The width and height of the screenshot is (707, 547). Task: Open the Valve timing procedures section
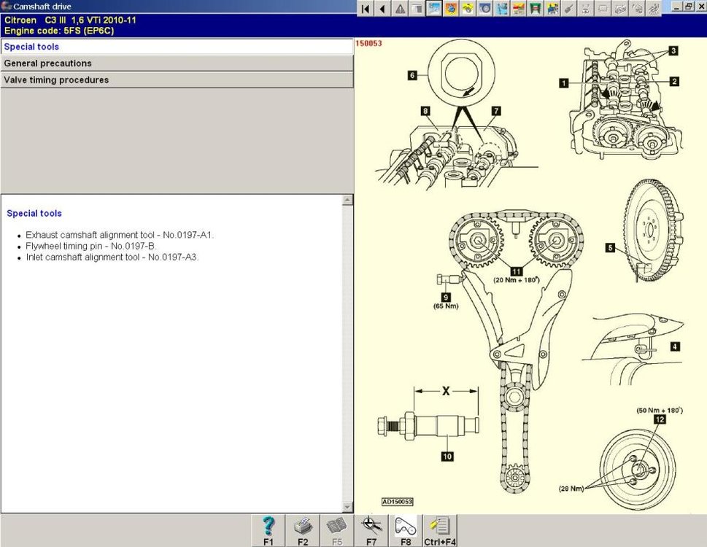coord(177,80)
